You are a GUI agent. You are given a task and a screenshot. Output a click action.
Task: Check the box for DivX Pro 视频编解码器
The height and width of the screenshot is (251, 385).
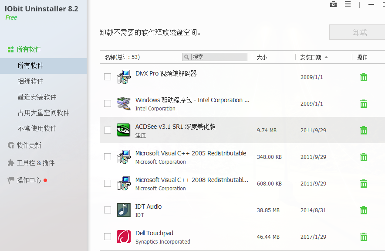point(108,77)
